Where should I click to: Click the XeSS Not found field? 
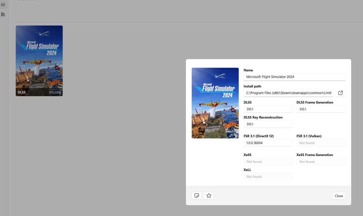[x=268, y=162]
